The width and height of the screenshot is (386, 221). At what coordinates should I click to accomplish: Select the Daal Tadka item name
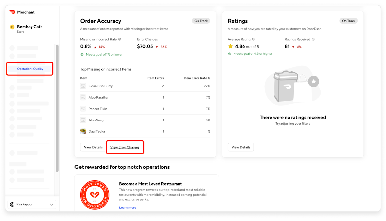(97, 131)
